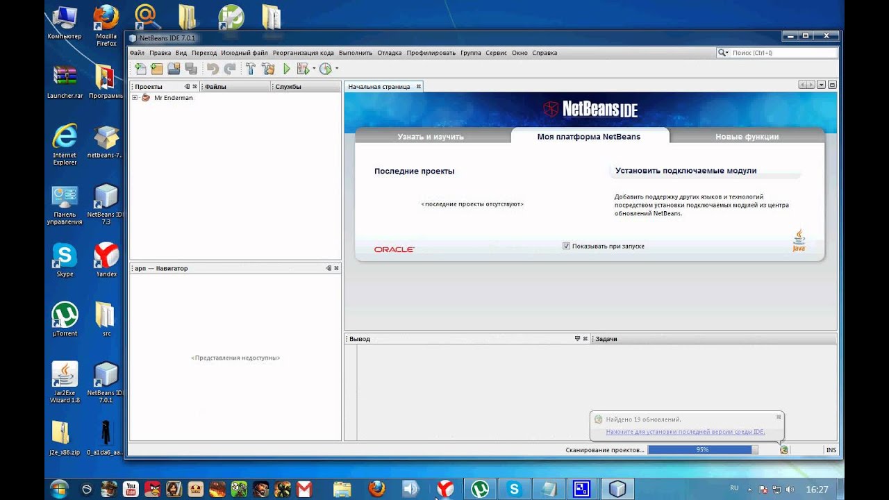Image resolution: width=889 pixels, height=500 pixels.
Task: Click the Profile Project clock icon
Action: 325,69
